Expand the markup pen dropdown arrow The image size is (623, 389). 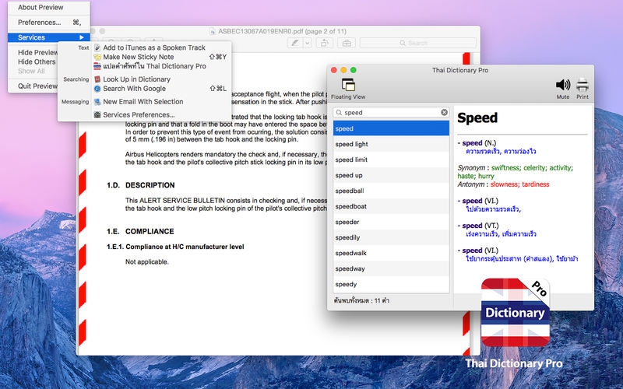(308, 43)
